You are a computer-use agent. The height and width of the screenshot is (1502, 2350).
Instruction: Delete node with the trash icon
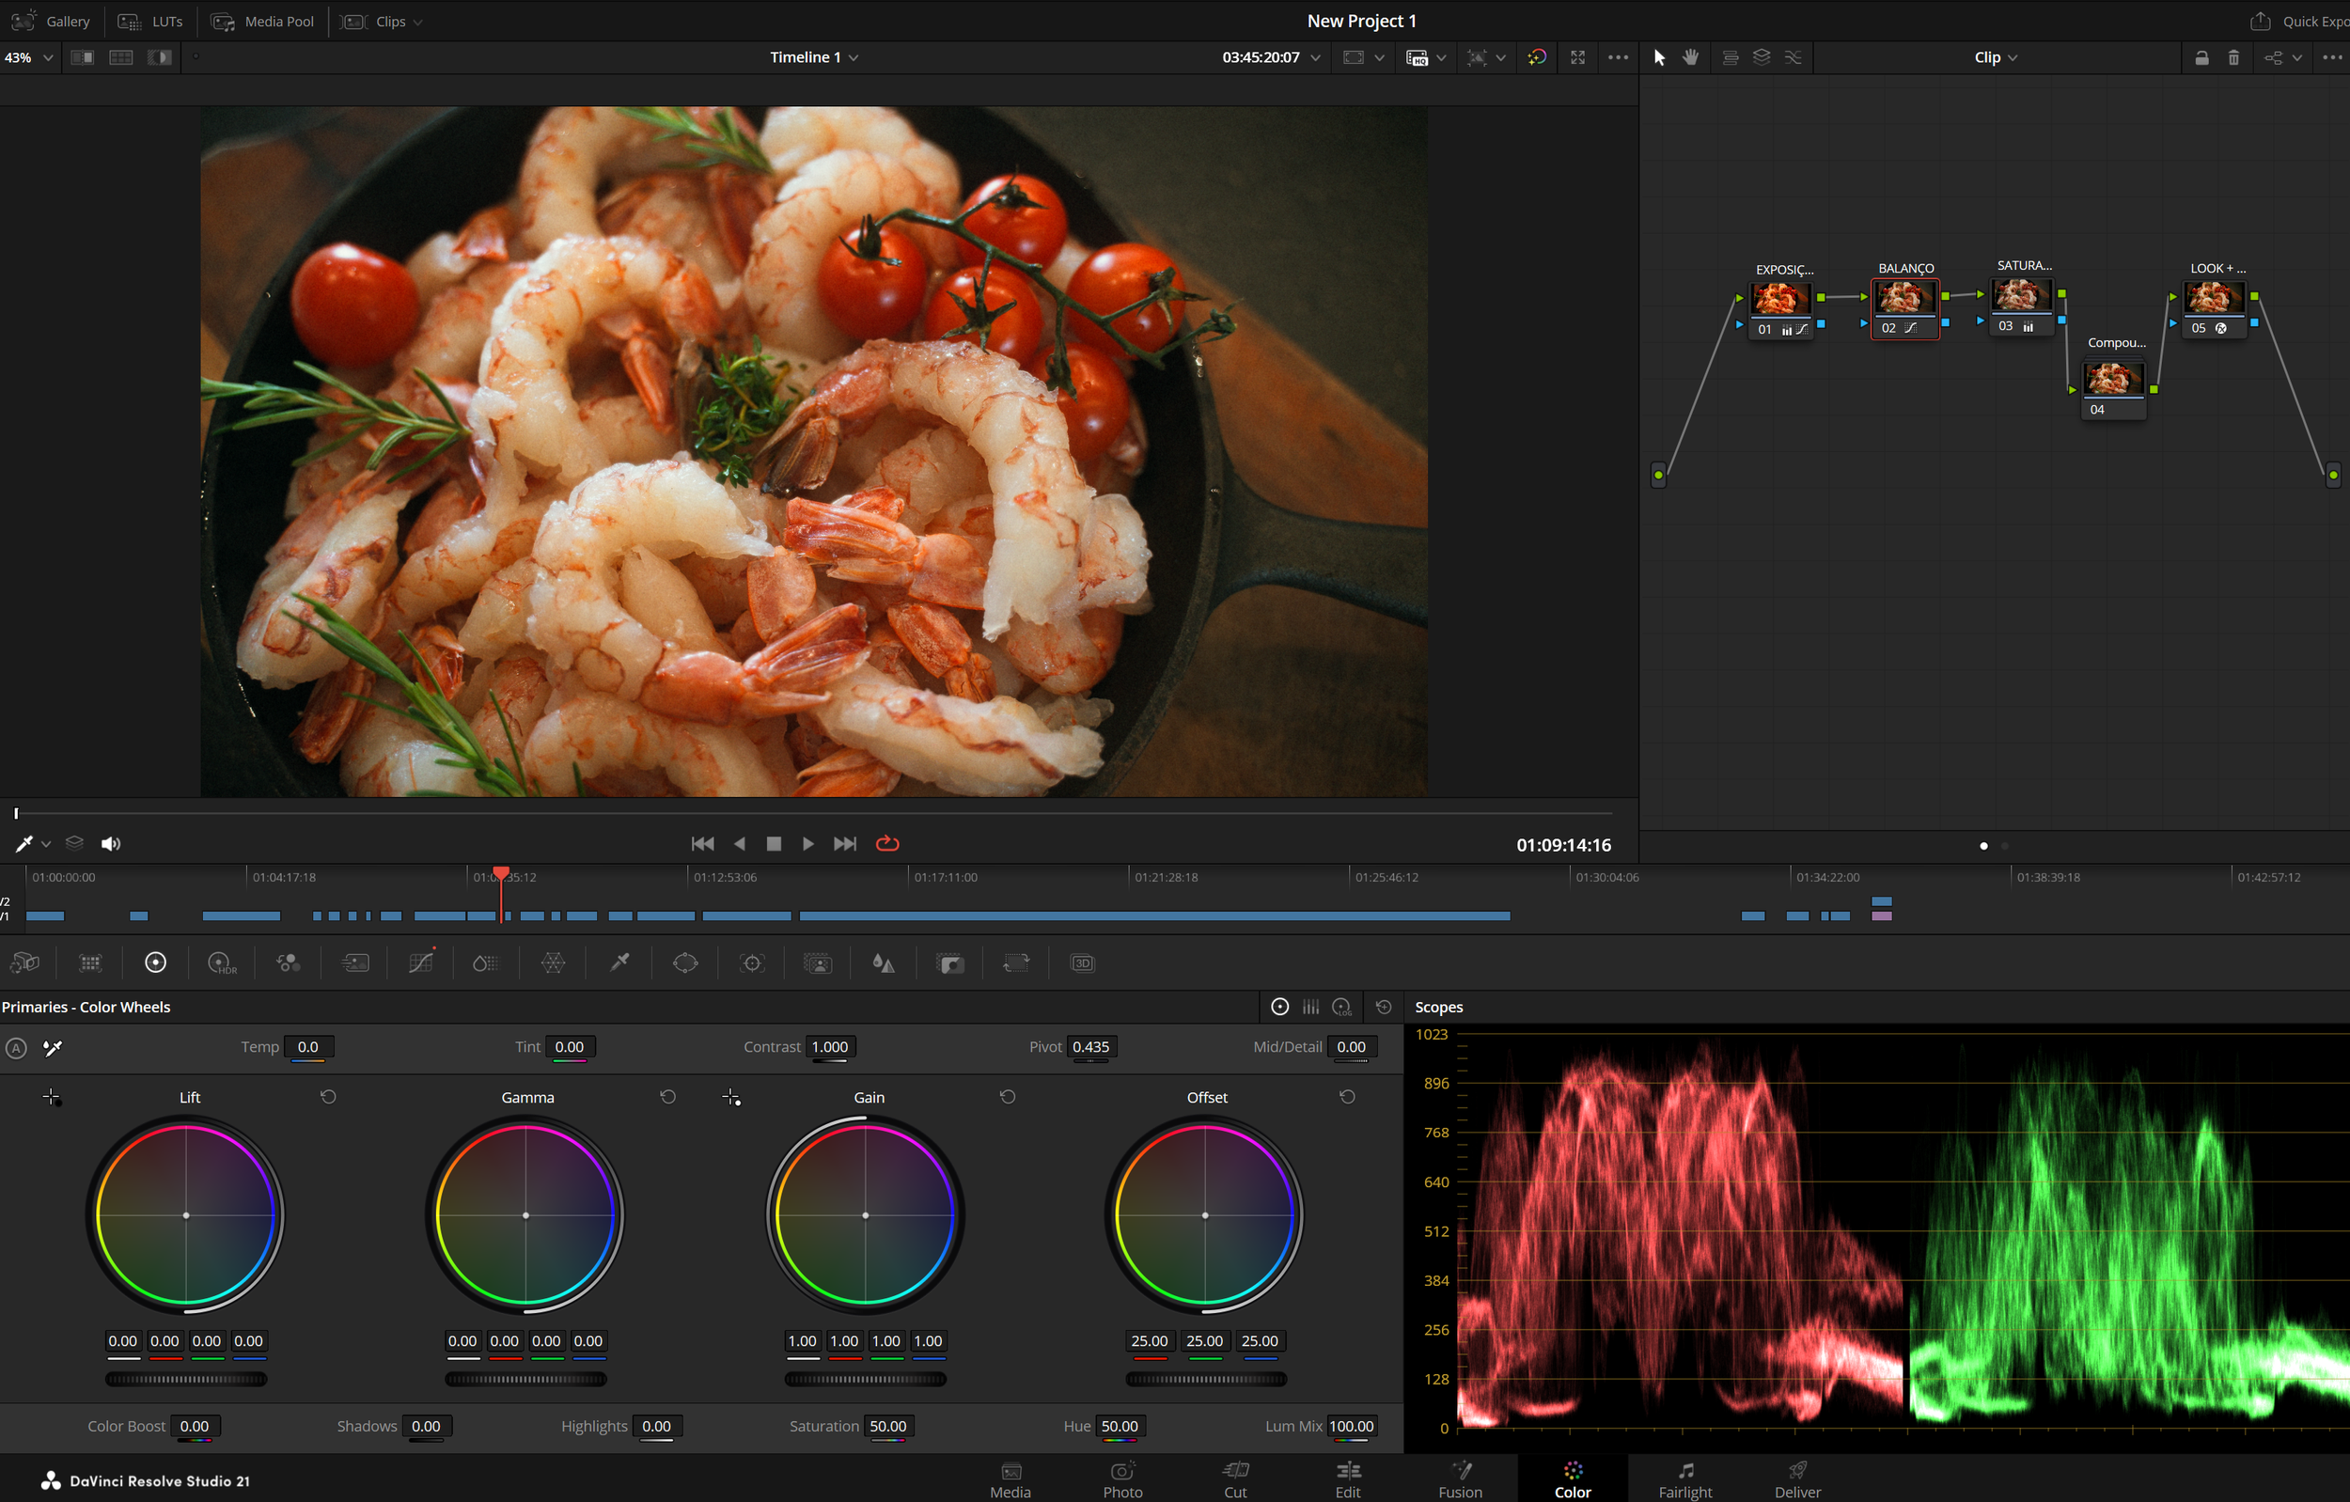2233,57
